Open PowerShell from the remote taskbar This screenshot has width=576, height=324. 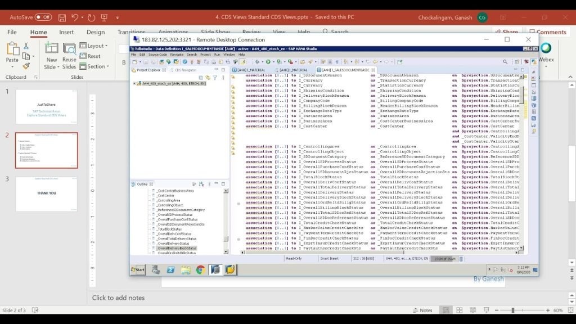tap(170, 270)
